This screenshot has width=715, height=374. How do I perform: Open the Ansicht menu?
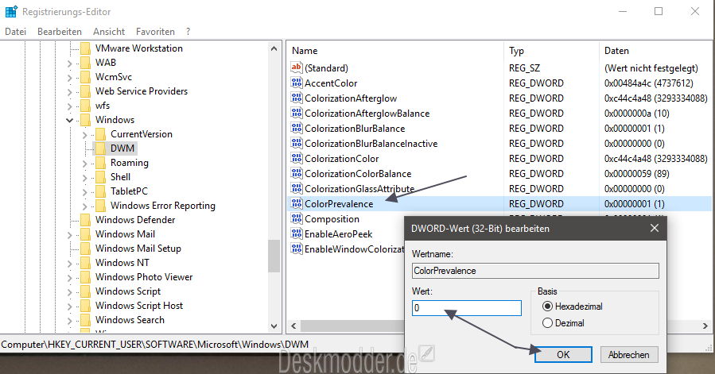point(108,32)
